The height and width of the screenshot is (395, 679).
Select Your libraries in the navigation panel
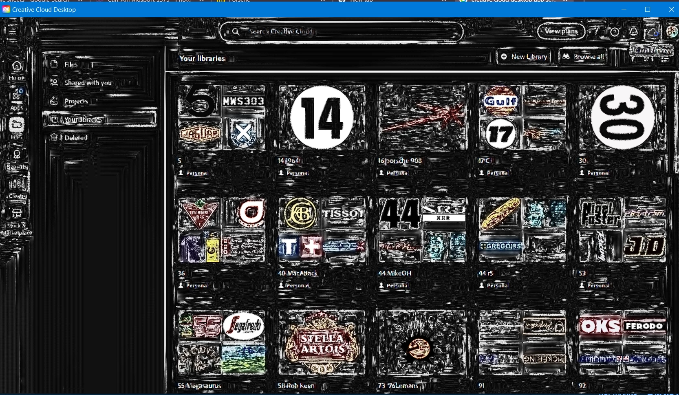click(x=100, y=119)
